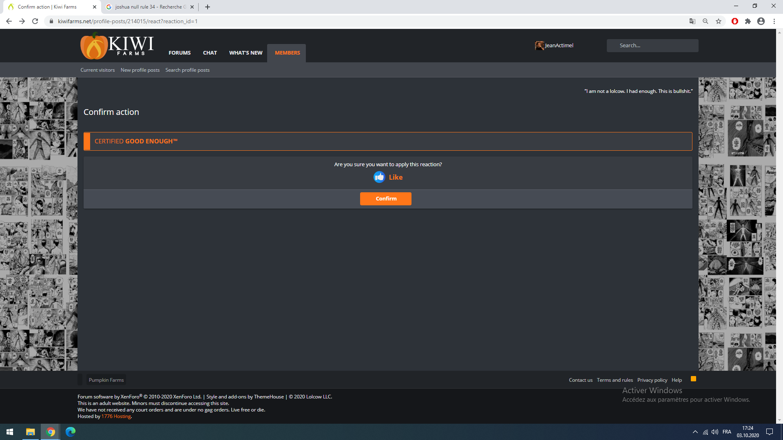Click the Kiwi Farms pumpkin logo
The image size is (783, 440).
point(117,46)
